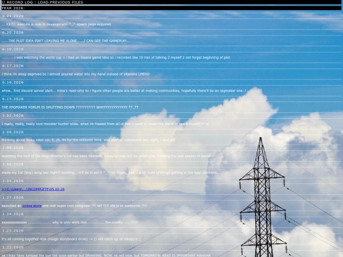Viewport: 343px width, 257px height.
Task: Click the 6.17.2026 date heading
Action: click(x=13, y=66)
